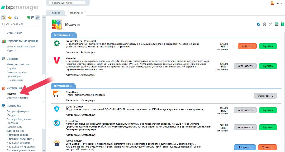Open Сетевые службы in sidebar
This screenshot has height=152, width=285.
pos(17,72)
